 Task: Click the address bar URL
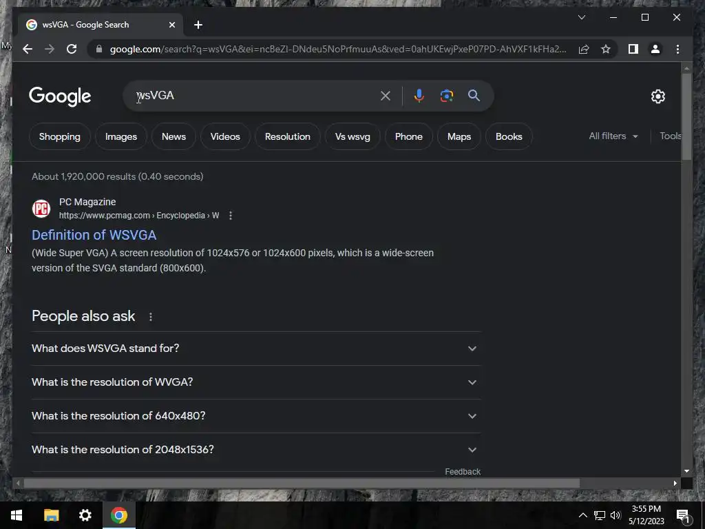coord(338,49)
